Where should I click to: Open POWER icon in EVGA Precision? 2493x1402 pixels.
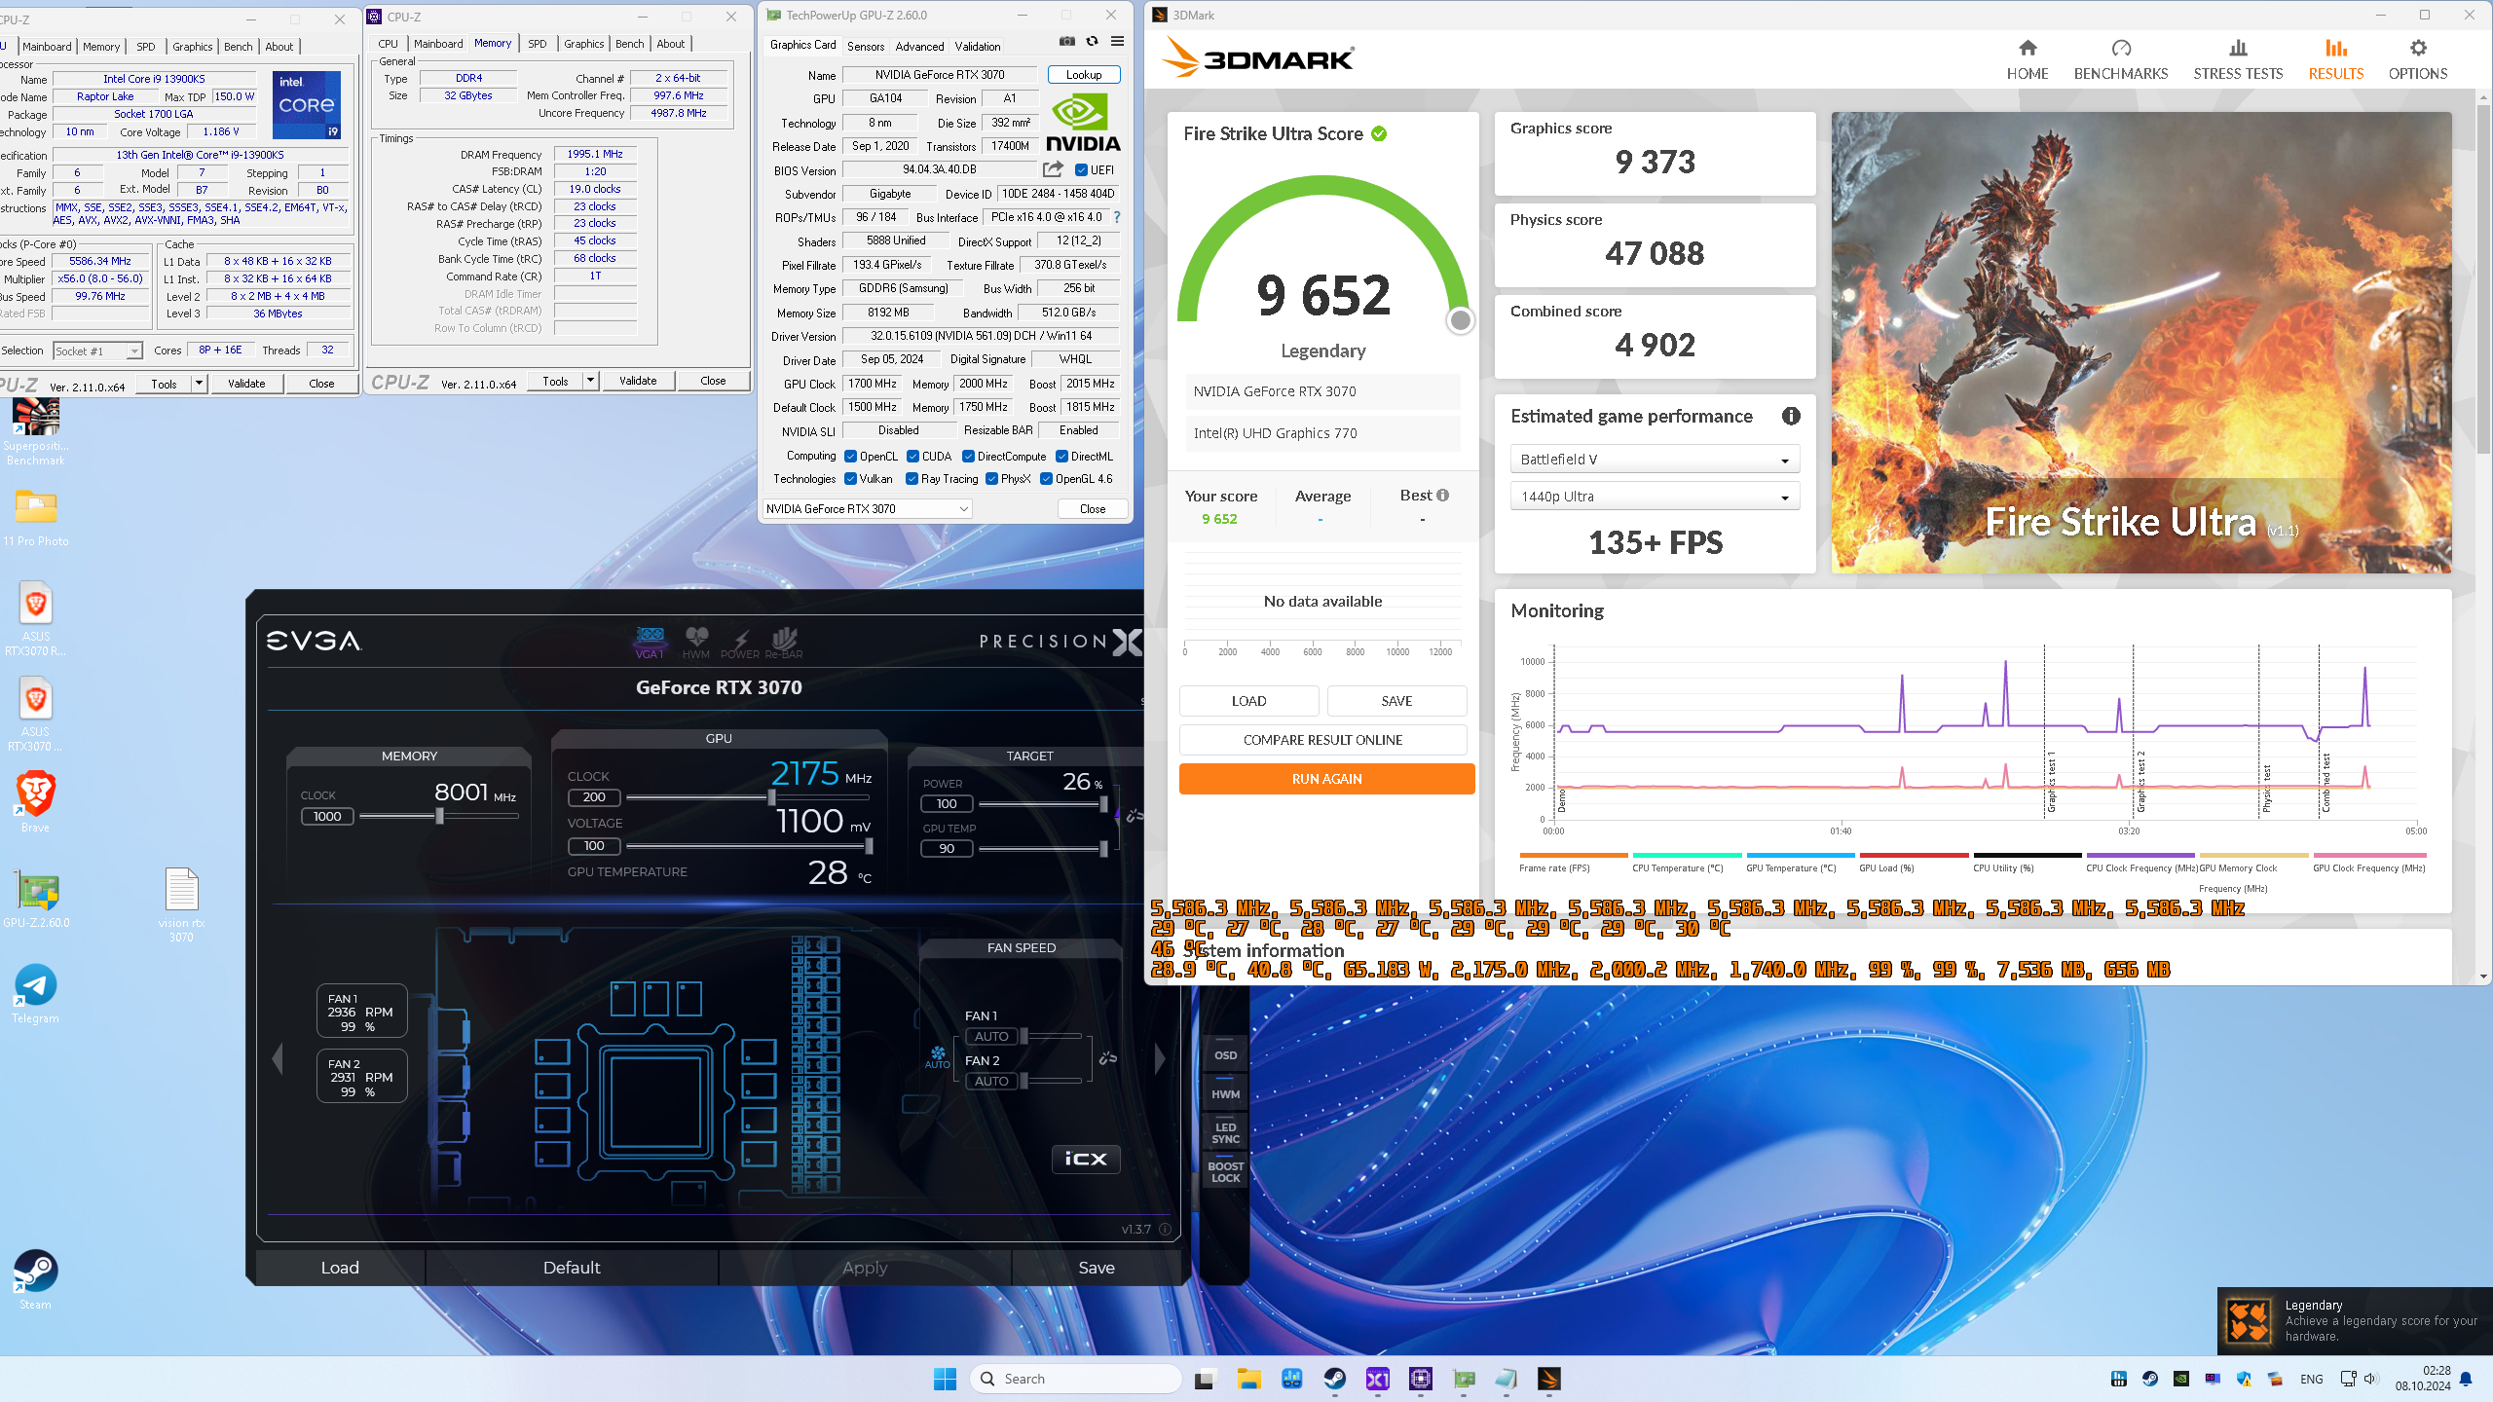[x=740, y=643]
